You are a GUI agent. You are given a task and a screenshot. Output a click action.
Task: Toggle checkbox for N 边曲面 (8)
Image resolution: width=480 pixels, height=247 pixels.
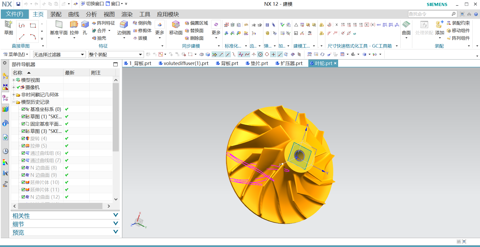(23, 168)
